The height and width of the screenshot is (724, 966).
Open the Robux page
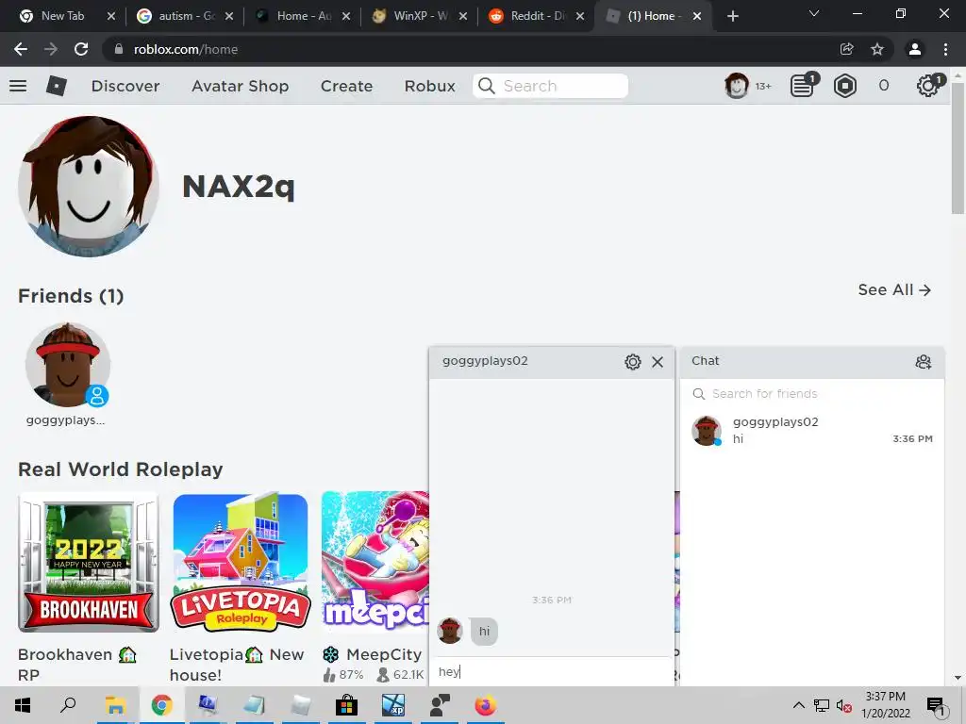429,86
